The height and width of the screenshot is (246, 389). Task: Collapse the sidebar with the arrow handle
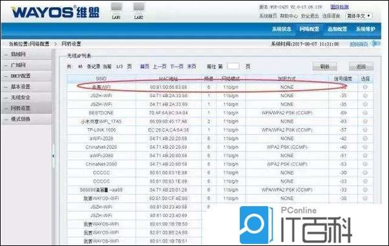point(53,156)
